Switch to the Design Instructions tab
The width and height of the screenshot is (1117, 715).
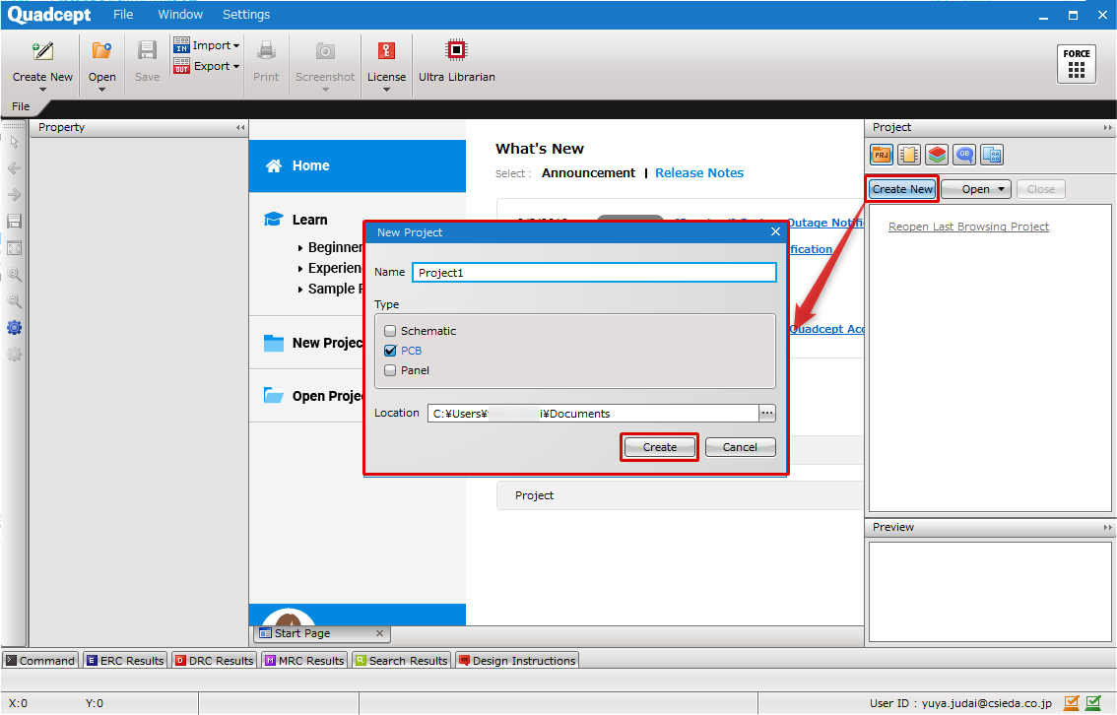click(x=516, y=660)
